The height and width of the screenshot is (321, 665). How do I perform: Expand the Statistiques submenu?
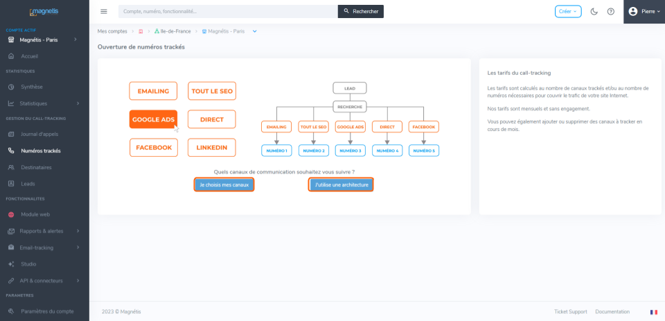pyautogui.click(x=78, y=103)
